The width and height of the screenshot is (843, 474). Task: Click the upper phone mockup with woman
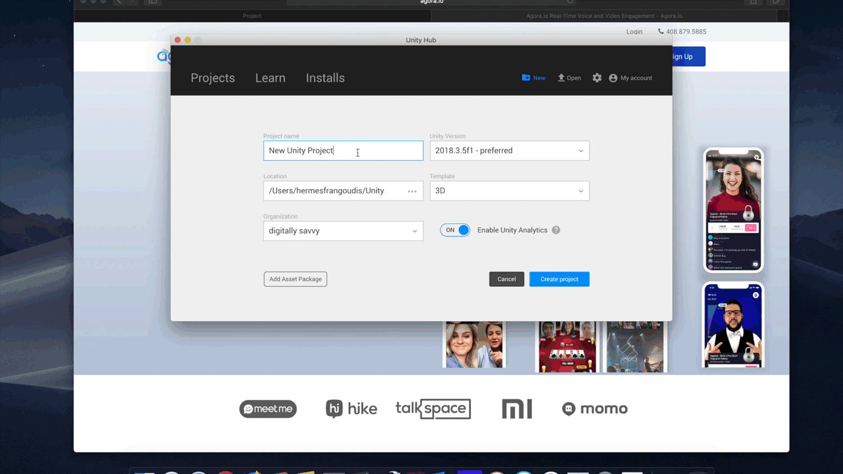(x=733, y=210)
